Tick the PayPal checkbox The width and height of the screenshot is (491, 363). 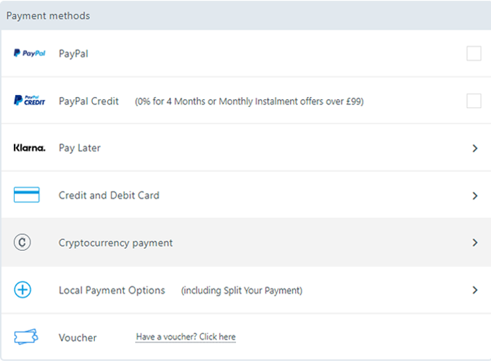tap(474, 53)
